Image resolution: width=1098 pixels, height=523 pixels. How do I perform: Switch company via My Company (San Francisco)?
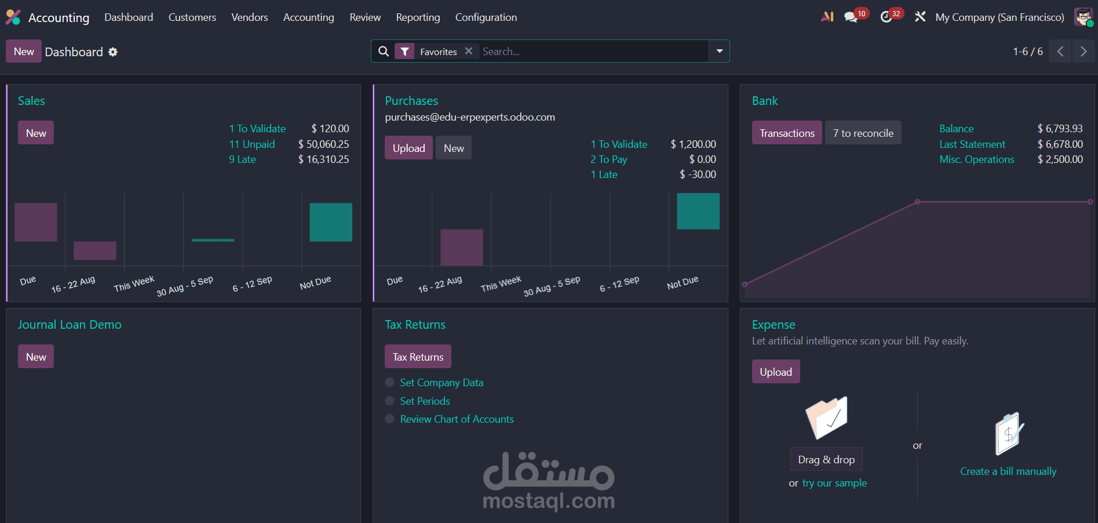click(x=999, y=17)
